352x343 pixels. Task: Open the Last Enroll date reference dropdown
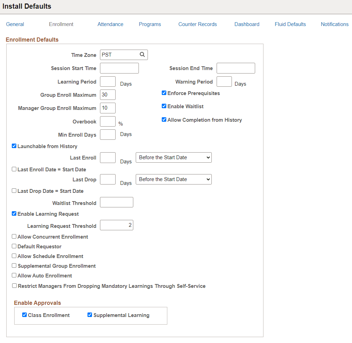(x=173, y=157)
